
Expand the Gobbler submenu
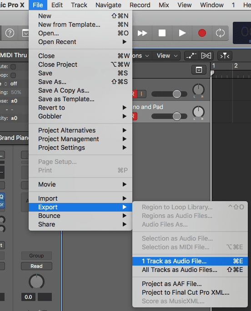pyautogui.click(x=80, y=116)
